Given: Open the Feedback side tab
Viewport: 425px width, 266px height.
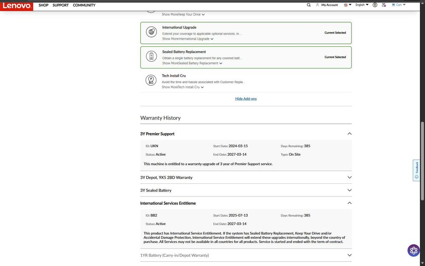Looking at the screenshot, I should point(416,170).
